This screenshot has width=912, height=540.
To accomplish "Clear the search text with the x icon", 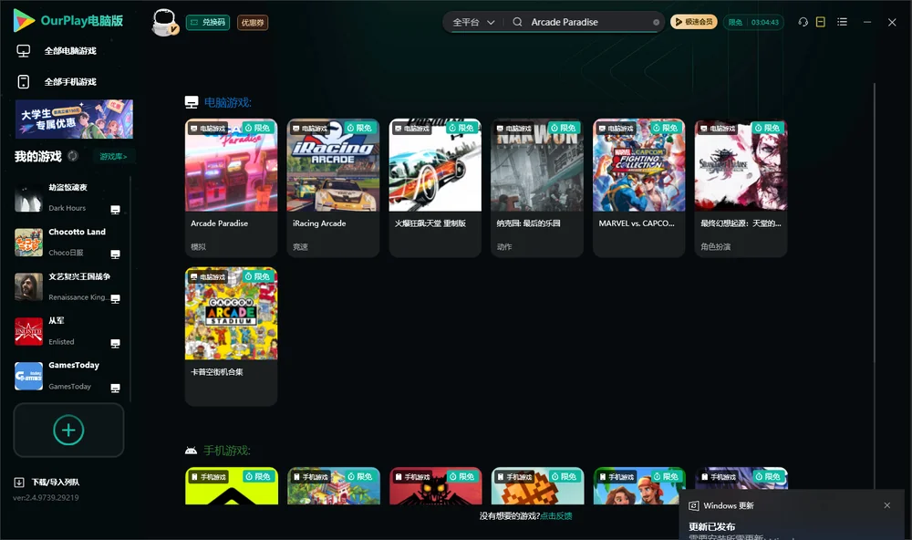I will [656, 22].
